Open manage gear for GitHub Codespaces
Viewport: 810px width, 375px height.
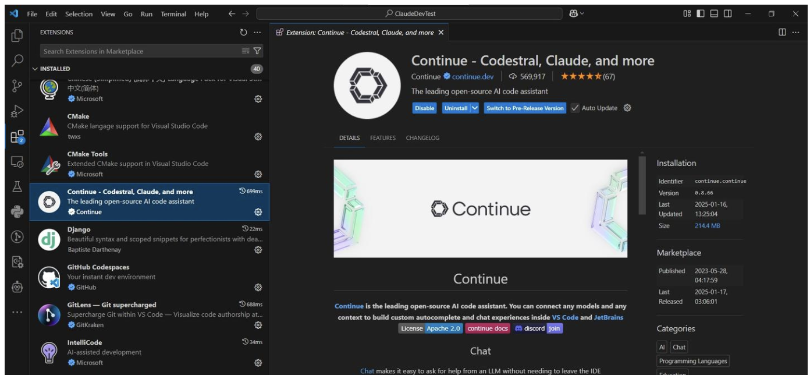[258, 287]
